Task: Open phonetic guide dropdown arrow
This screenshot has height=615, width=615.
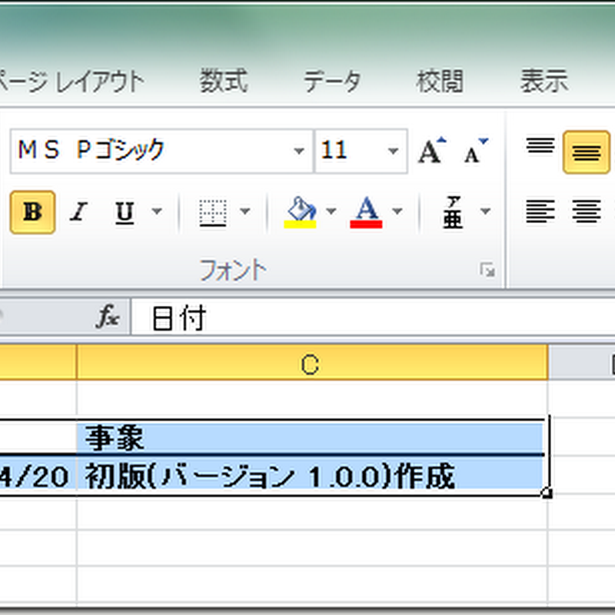Action: [486, 212]
